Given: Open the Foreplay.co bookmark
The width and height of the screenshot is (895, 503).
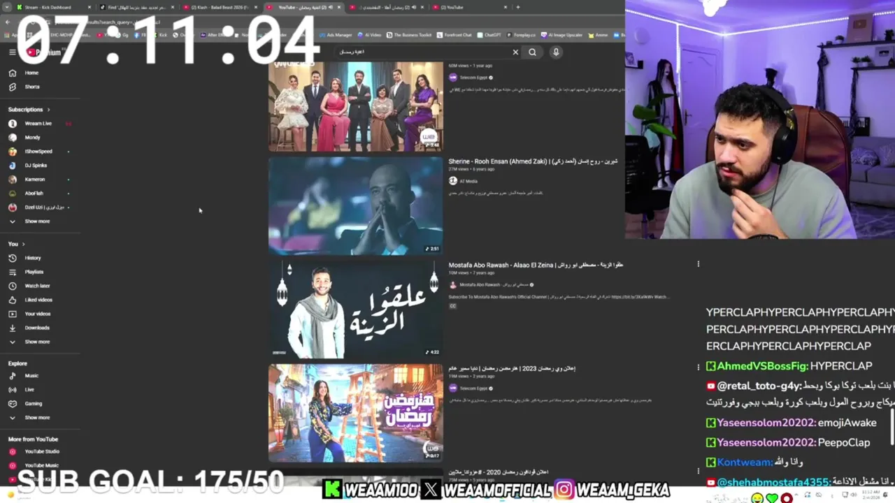Looking at the screenshot, I should [521, 34].
